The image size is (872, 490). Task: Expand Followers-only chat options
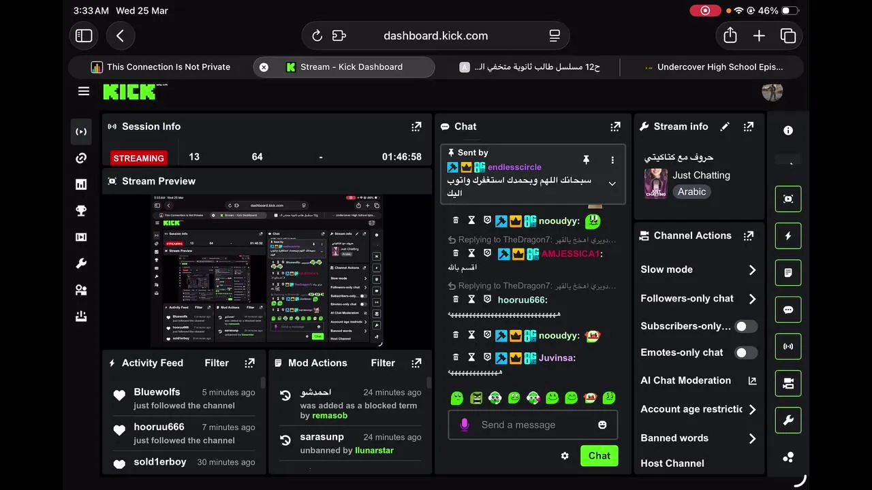752,299
